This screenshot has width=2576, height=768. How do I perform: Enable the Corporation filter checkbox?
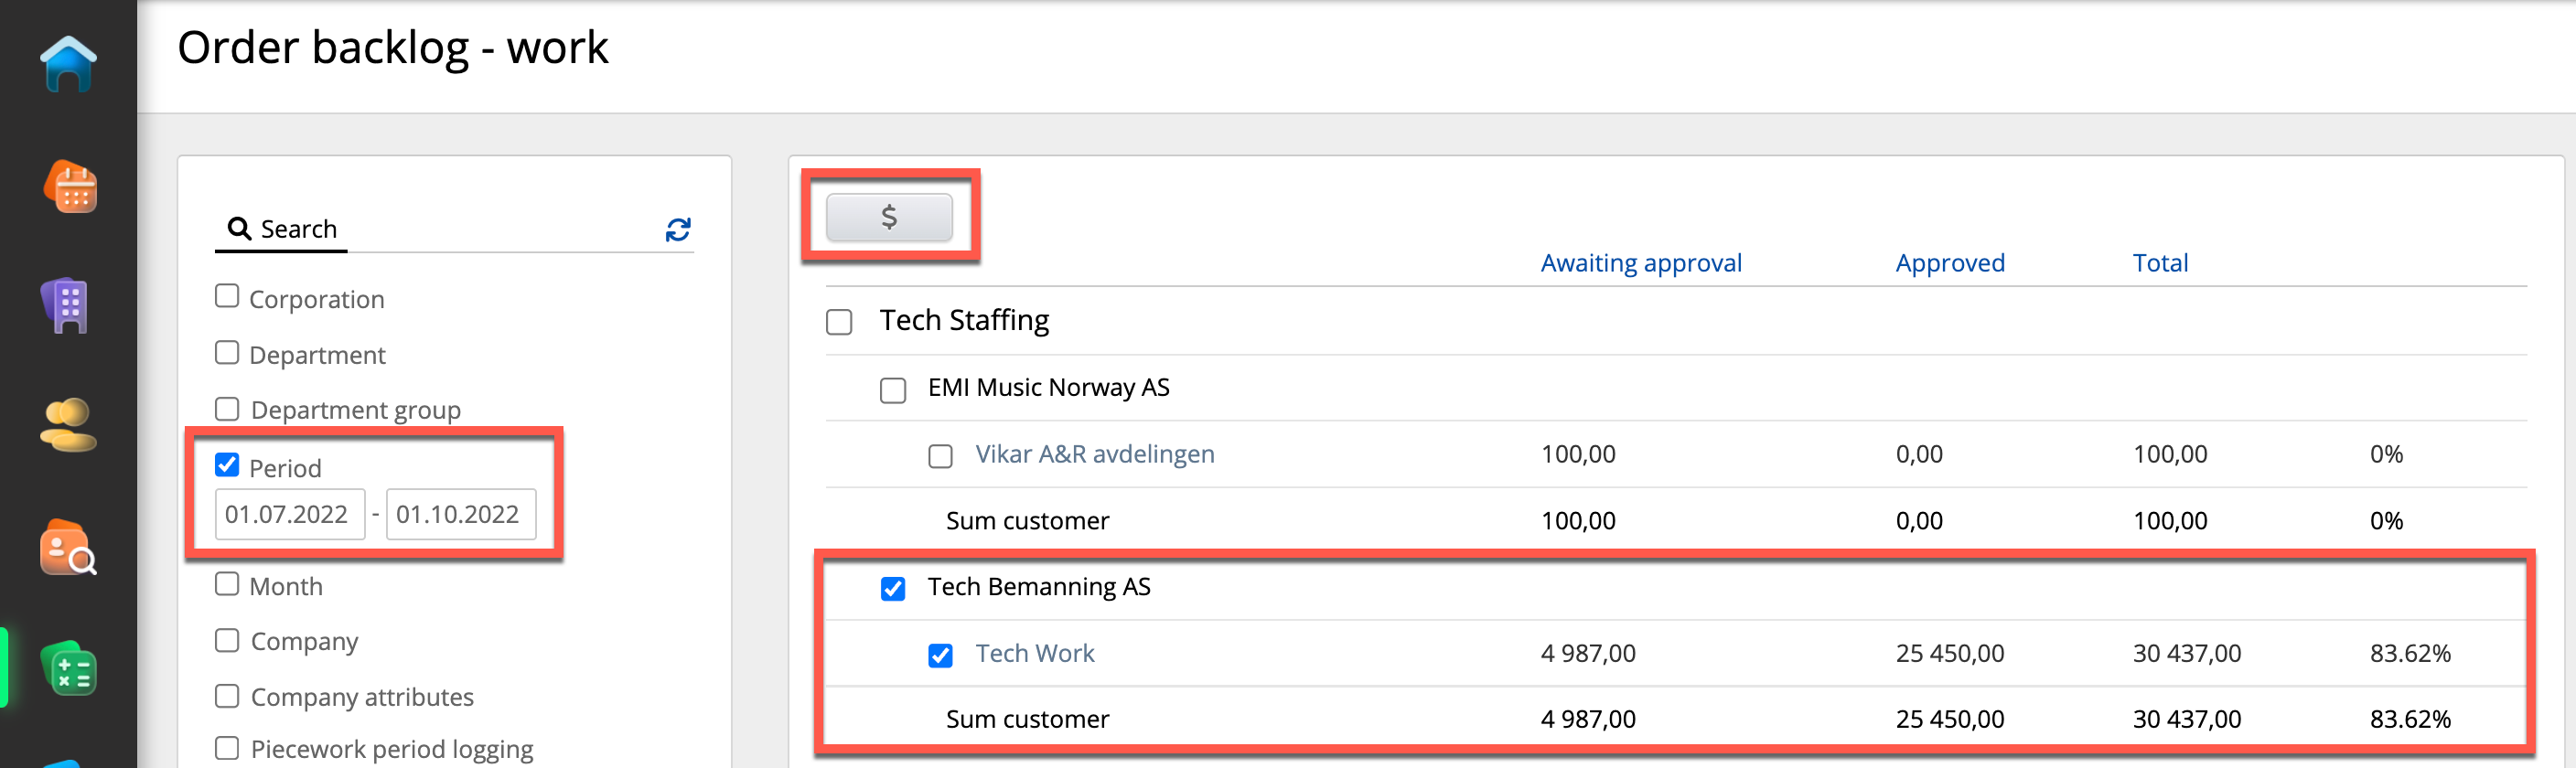[x=227, y=297]
